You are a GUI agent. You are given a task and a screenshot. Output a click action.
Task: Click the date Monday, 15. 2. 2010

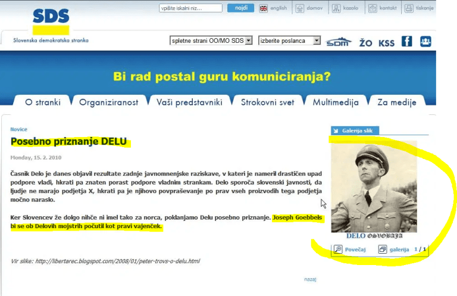tap(36, 158)
